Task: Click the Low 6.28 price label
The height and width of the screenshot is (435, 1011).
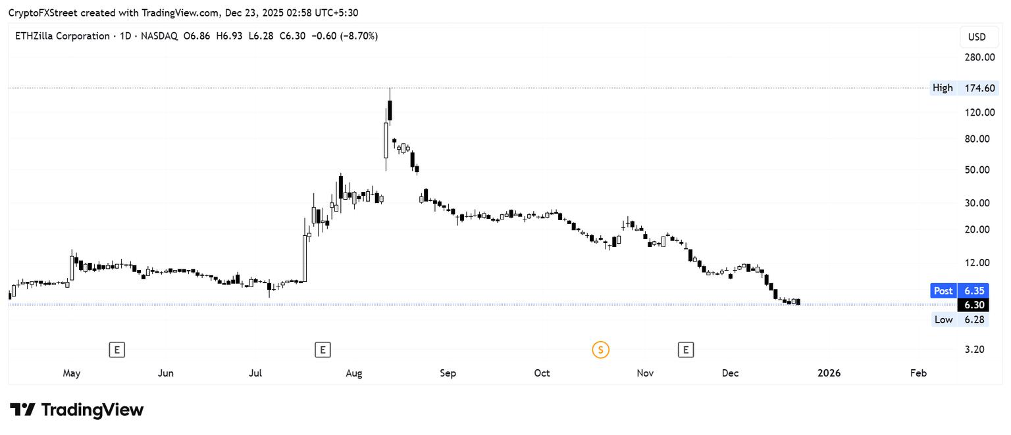Action: (x=960, y=319)
